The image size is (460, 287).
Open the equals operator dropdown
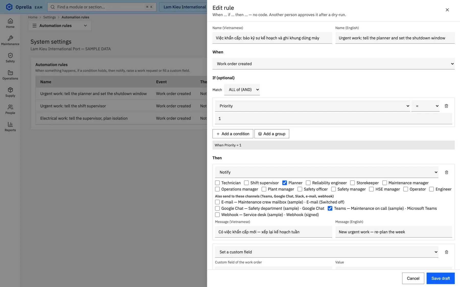(x=425, y=106)
